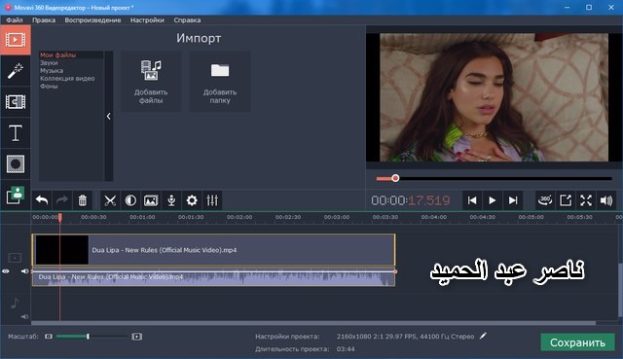Image resolution: width=623 pixels, height=359 pixels.
Task: Click the timecode display 00:00:17.519
Action: pos(411,200)
